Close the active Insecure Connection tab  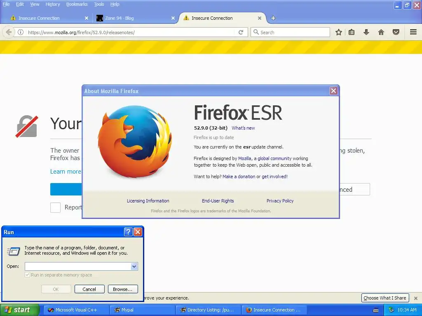[260, 18]
